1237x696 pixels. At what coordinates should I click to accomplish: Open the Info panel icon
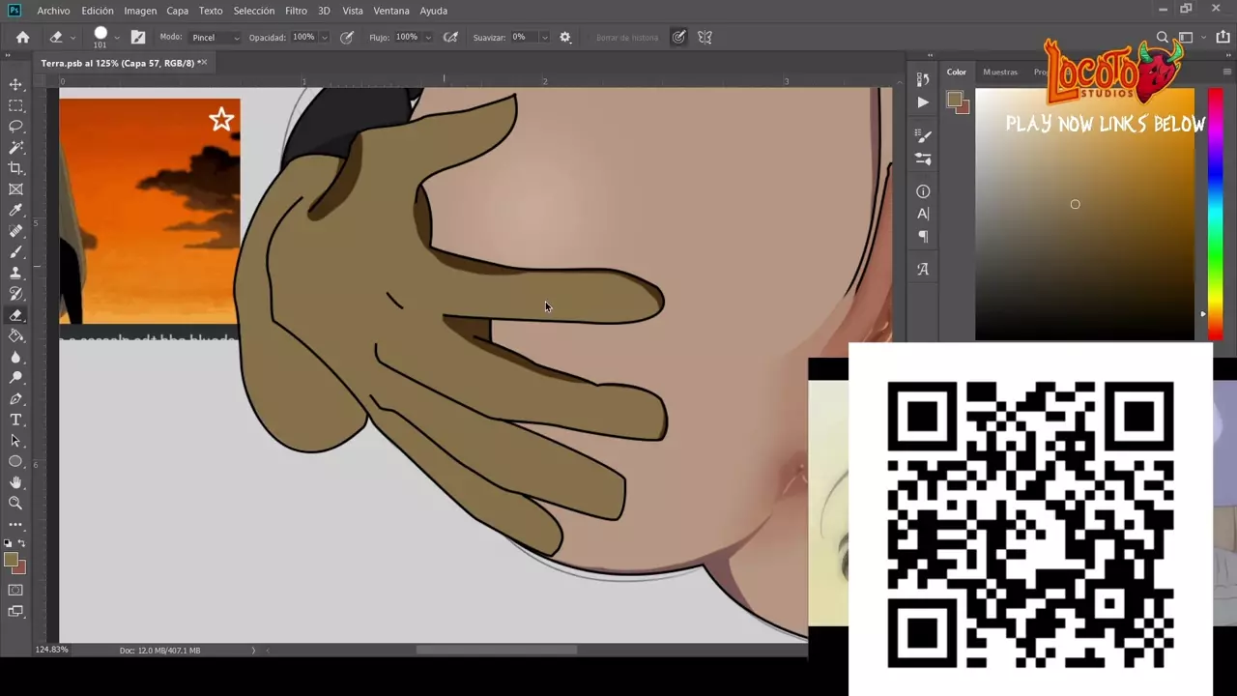click(x=923, y=191)
